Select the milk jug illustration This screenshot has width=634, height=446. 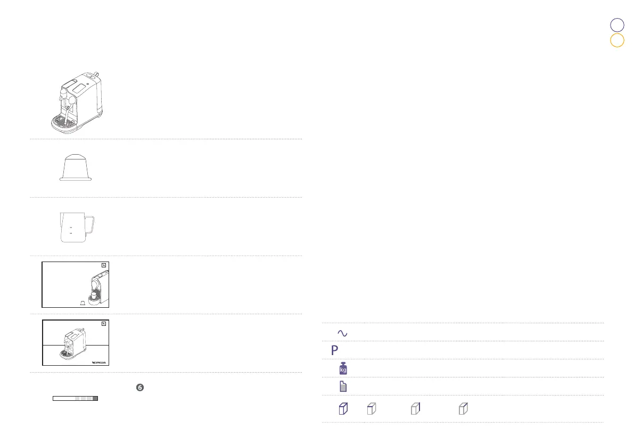[77, 228]
